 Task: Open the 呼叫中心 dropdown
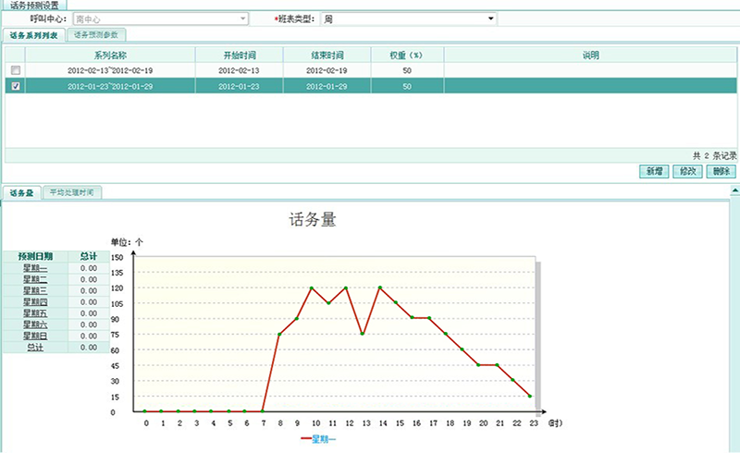coord(243,18)
